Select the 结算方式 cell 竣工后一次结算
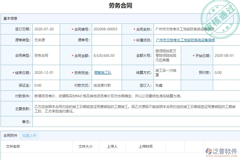The height and width of the screenshot is (160, 240). 163,72
